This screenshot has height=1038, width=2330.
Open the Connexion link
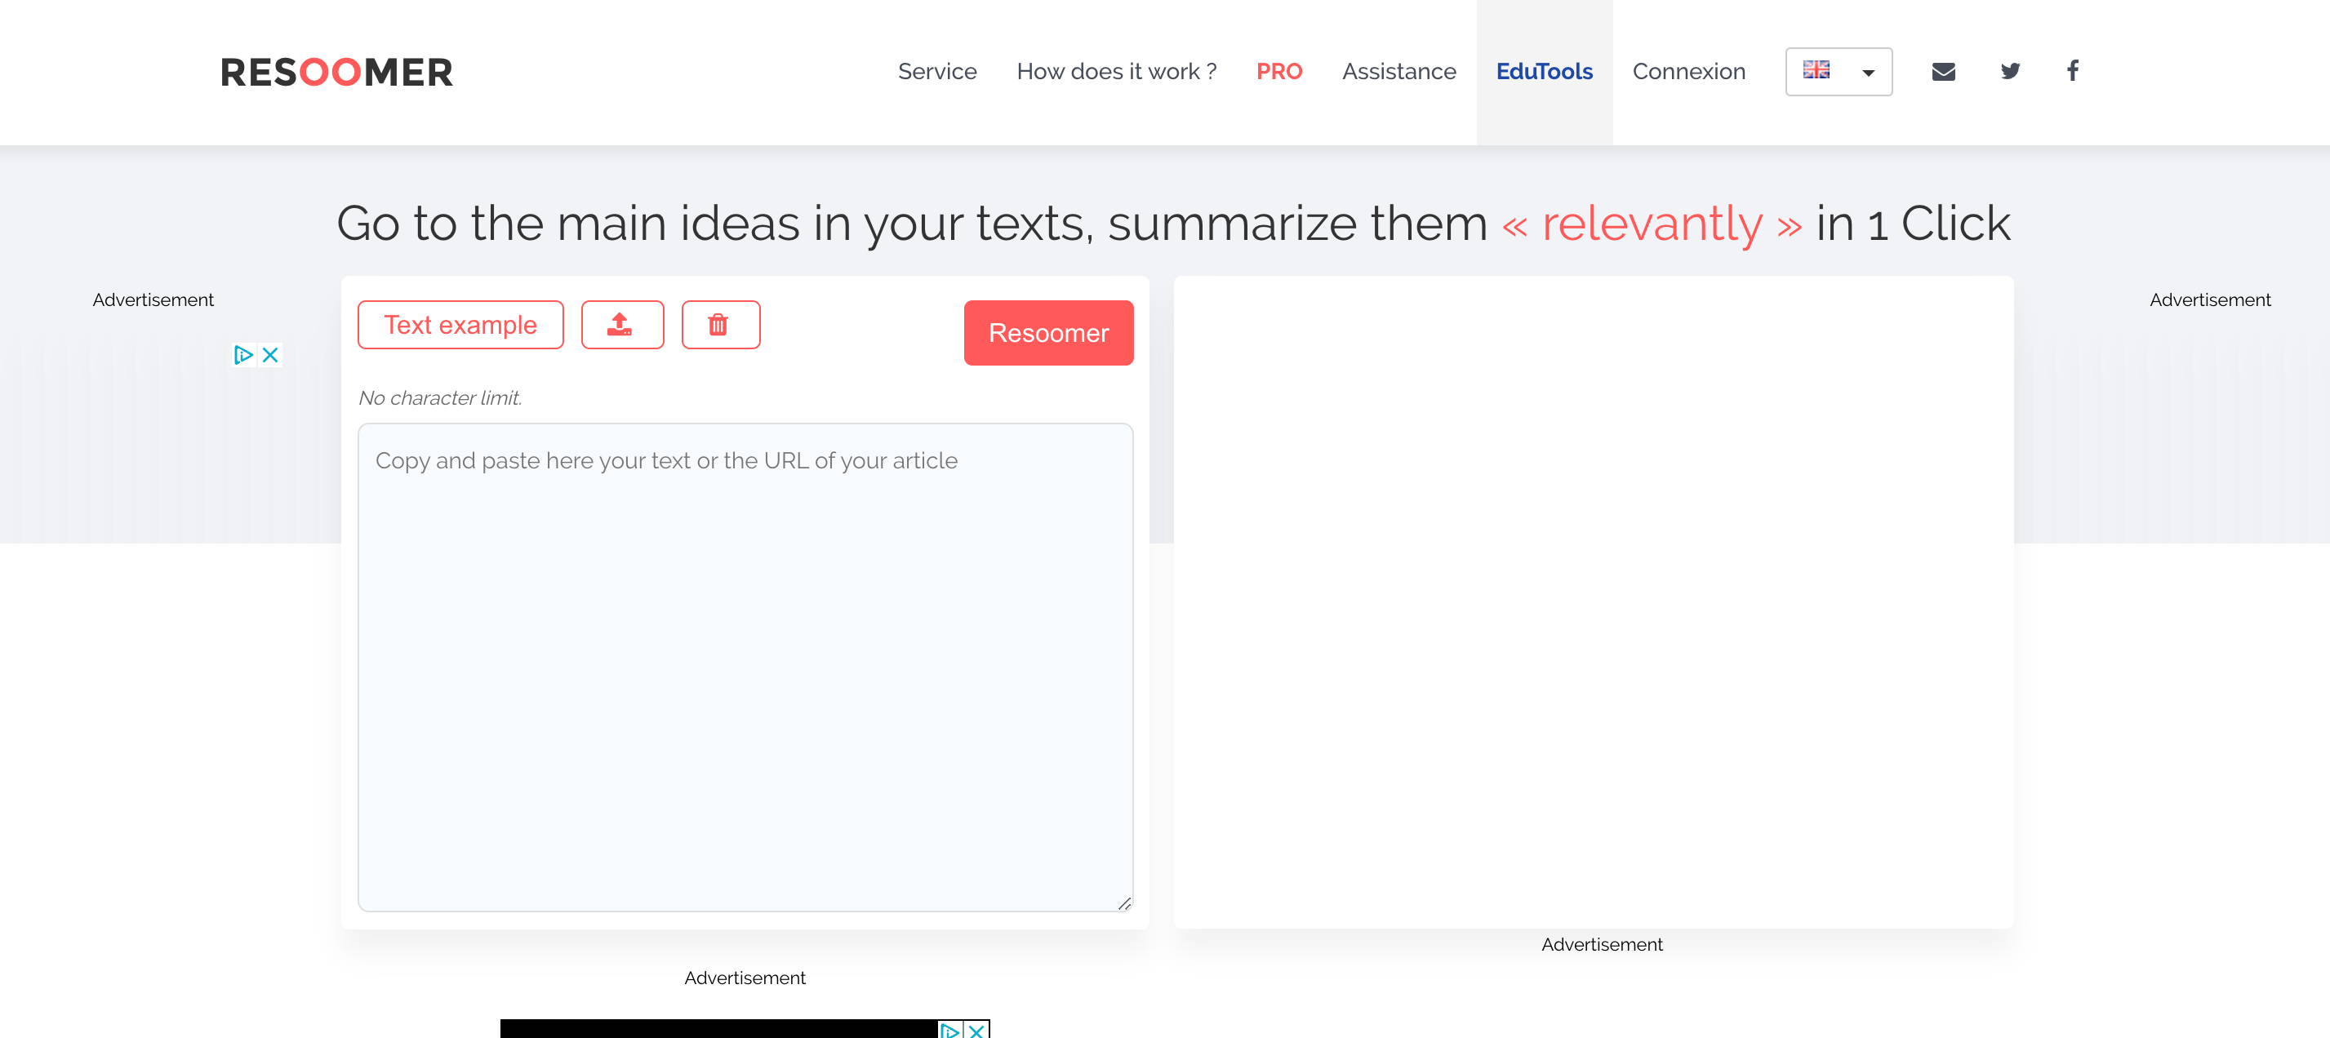point(1688,72)
